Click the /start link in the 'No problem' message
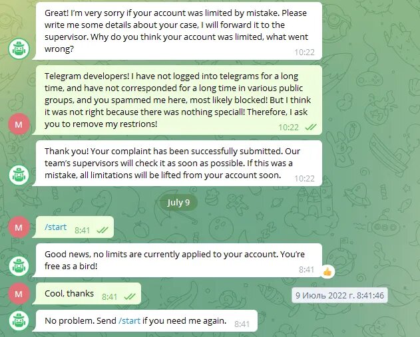Screen dimensions: 420x337 tap(129, 320)
